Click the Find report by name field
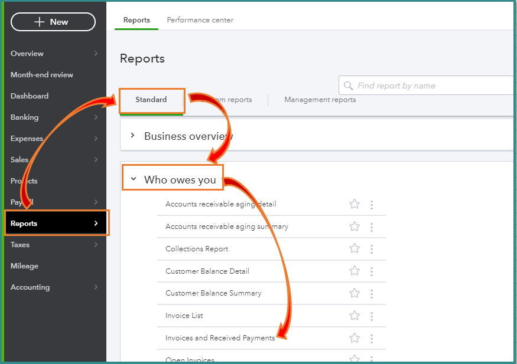 [431, 86]
